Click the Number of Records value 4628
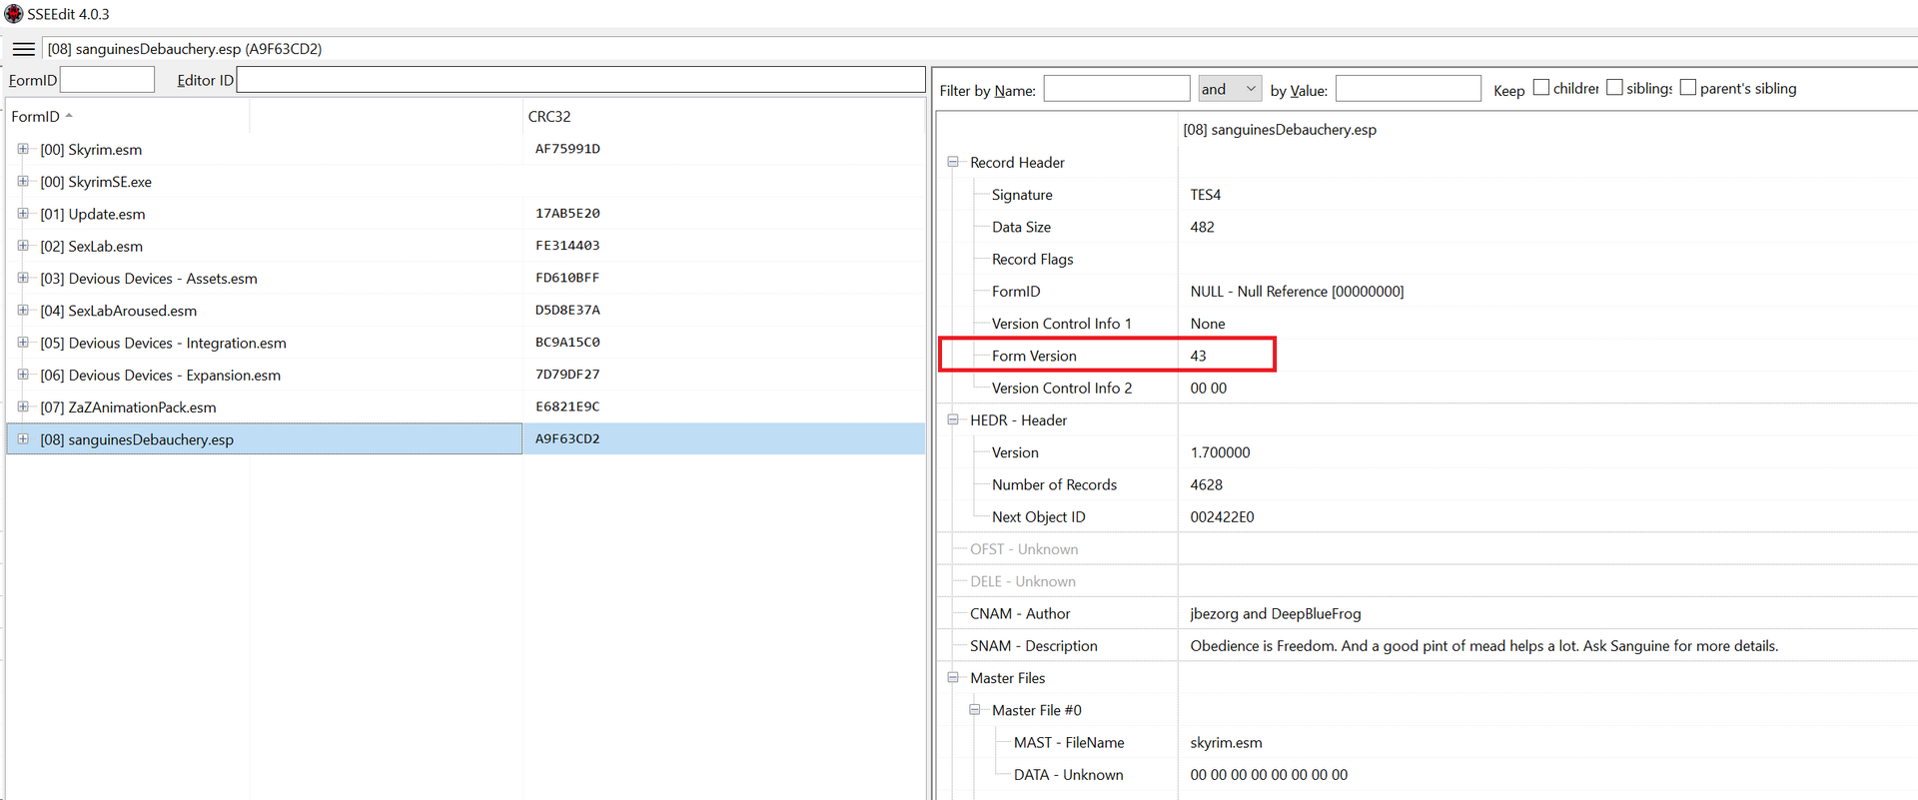 tap(1206, 484)
